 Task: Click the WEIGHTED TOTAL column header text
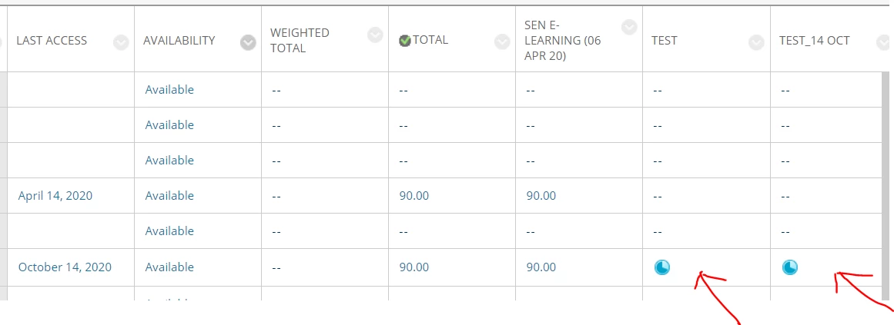300,41
